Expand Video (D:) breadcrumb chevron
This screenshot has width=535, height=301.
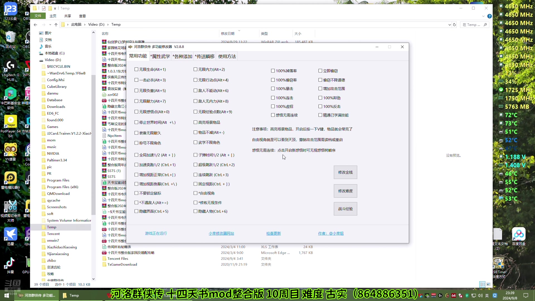pyautogui.click(x=108, y=25)
